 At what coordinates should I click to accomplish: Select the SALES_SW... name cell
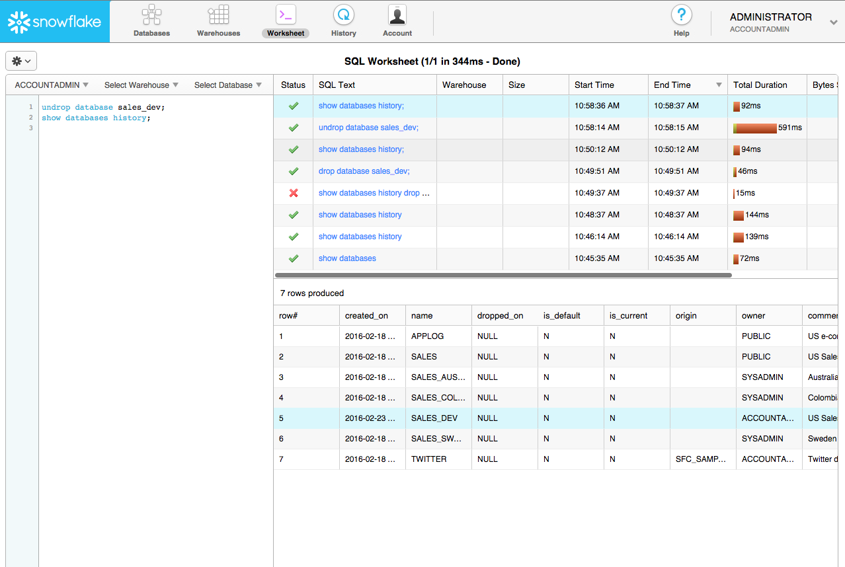pyautogui.click(x=438, y=438)
